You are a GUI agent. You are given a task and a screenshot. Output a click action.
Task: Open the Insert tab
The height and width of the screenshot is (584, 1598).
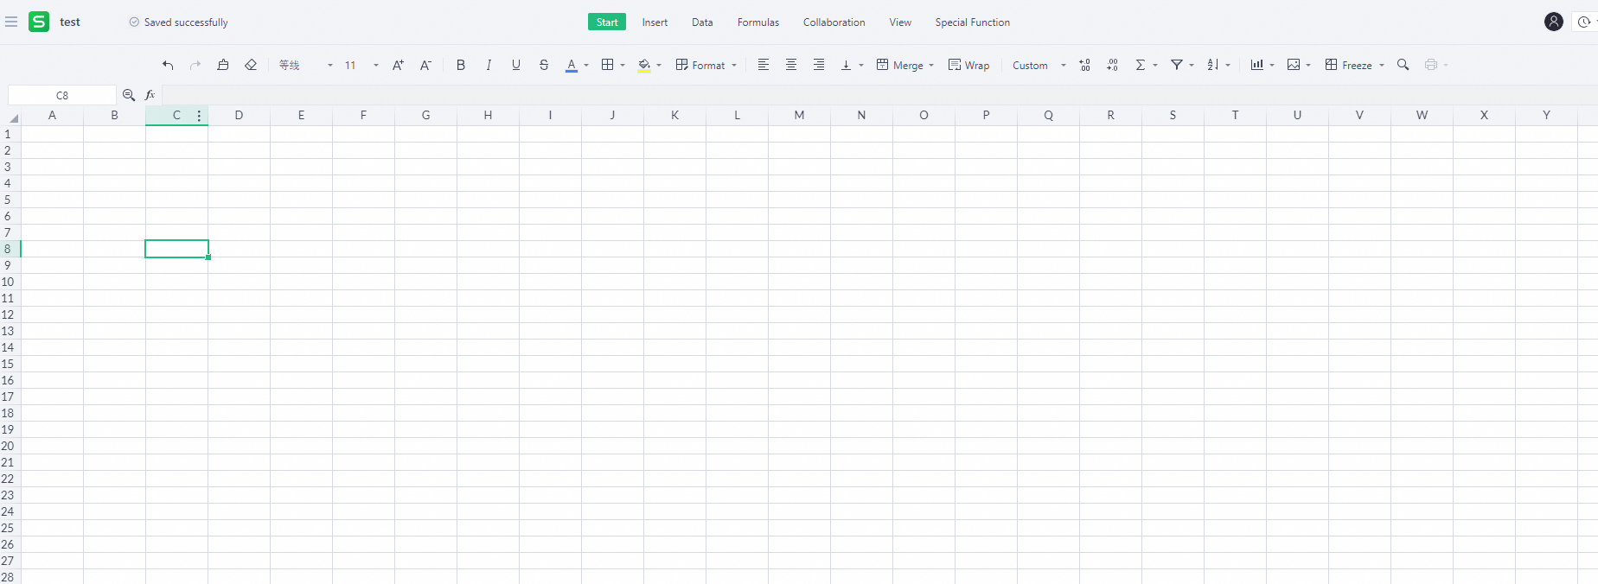pyautogui.click(x=655, y=22)
